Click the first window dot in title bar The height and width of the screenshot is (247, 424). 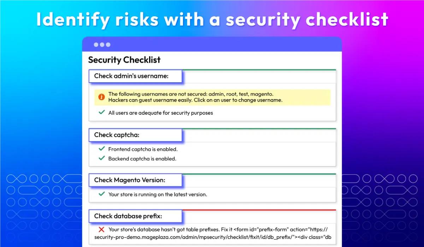click(96, 45)
